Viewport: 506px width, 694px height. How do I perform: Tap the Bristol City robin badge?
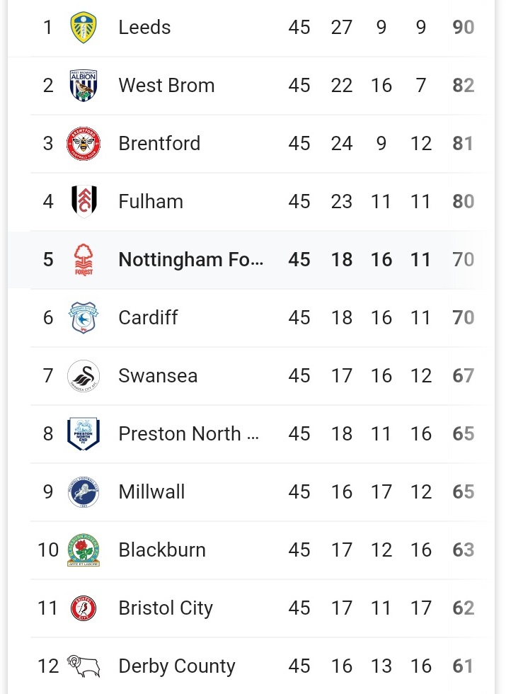(x=84, y=608)
